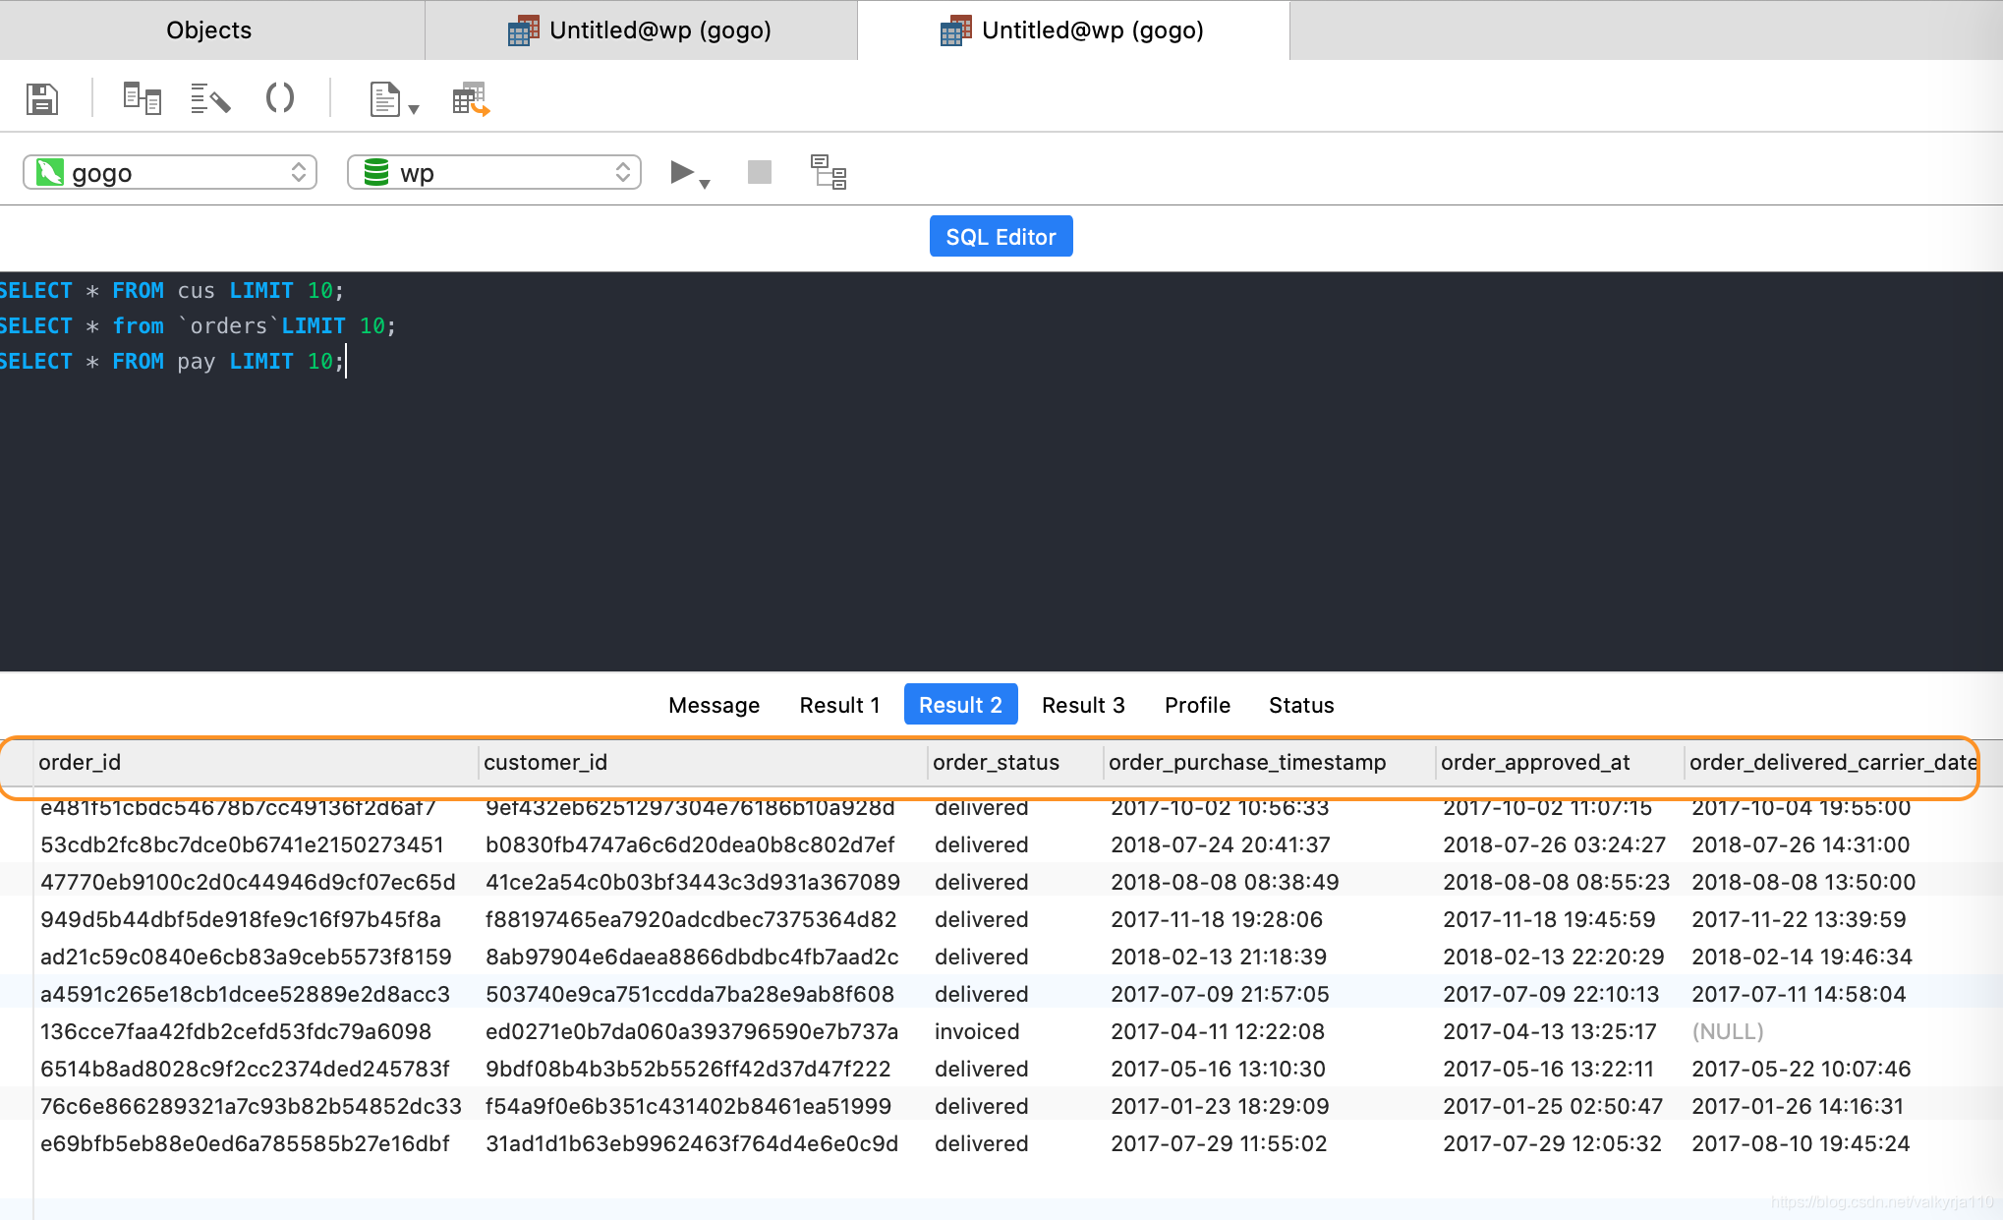Open the Query Builder icon
Viewport: 2003px width, 1220px height.
(142, 98)
